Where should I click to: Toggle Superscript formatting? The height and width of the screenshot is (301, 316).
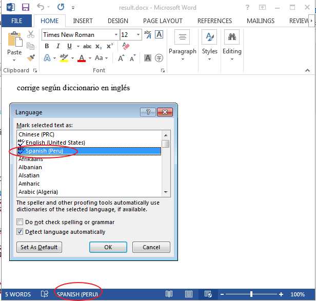[110, 46]
